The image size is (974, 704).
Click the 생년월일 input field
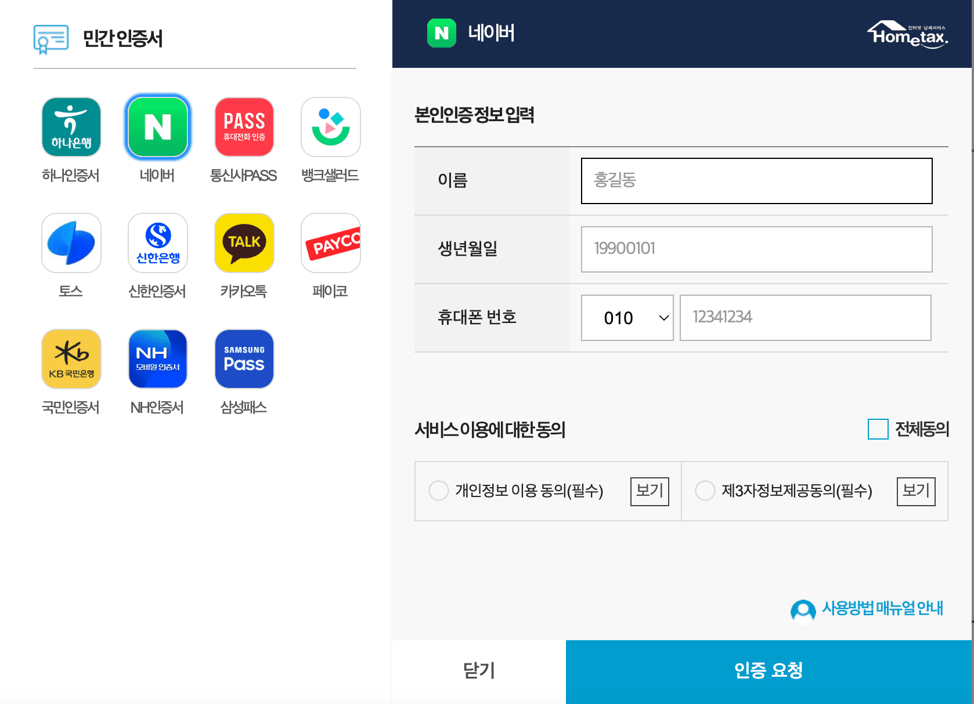coord(757,249)
